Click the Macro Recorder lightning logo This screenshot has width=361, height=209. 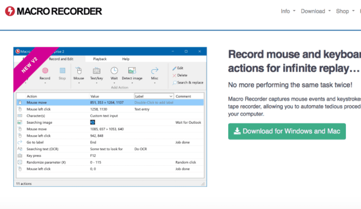10,11
